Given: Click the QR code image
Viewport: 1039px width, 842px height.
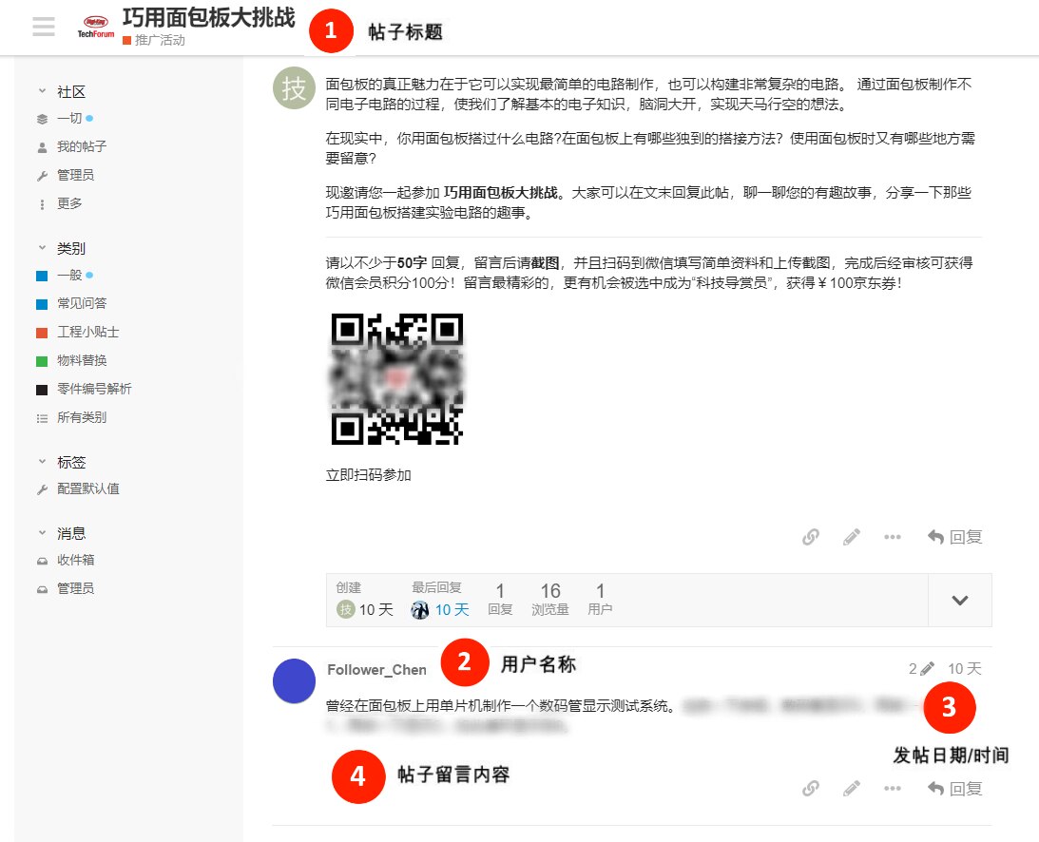Looking at the screenshot, I should [397, 379].
